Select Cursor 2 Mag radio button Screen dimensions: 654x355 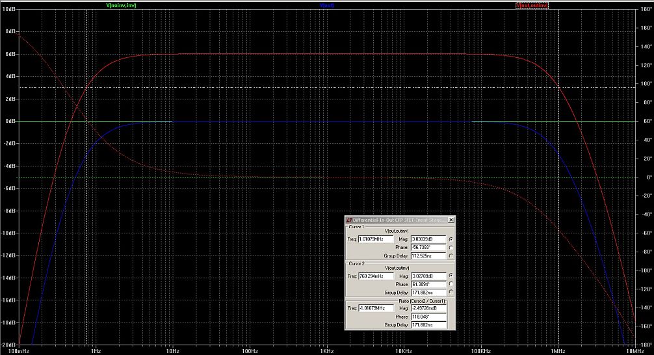tap(451, 276)
